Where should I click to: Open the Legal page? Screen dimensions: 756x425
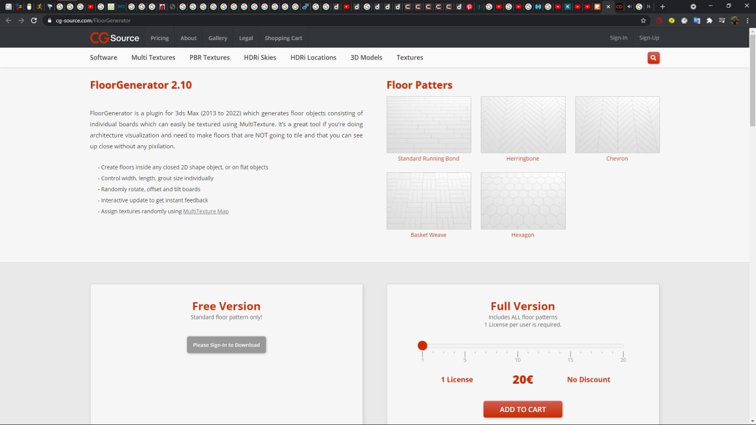point(246,38)
